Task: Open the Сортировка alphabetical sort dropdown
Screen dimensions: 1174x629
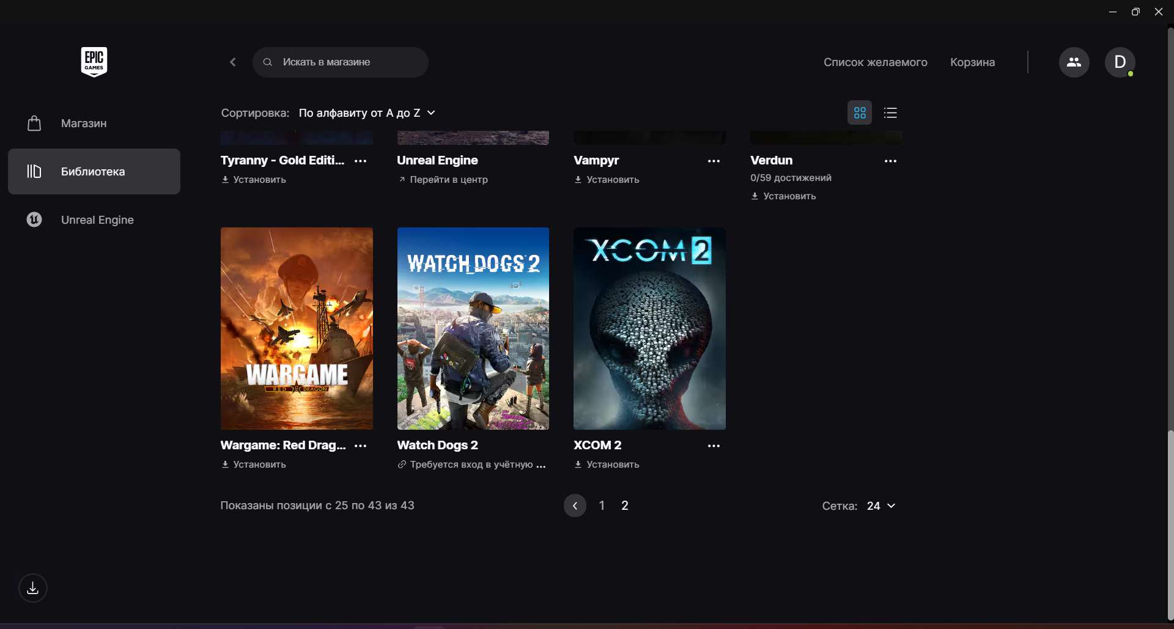Action: pyautogui.click(x=366, y=112)
